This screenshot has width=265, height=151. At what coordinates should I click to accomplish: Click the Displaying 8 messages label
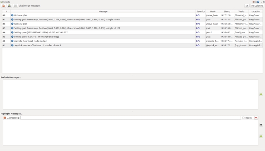click(29, 5)
